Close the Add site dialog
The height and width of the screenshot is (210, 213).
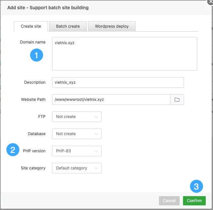[210, 2]
